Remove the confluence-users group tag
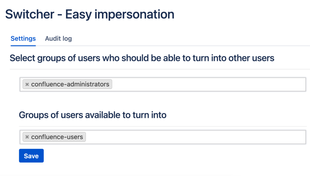The width and height of the screenshot is (310, 176). pos(27,137)
